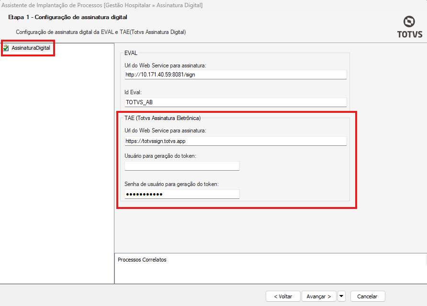Screen dimensions: 427x306
Task: Click into the Id Eval field
Action: (x=235, y=102)
